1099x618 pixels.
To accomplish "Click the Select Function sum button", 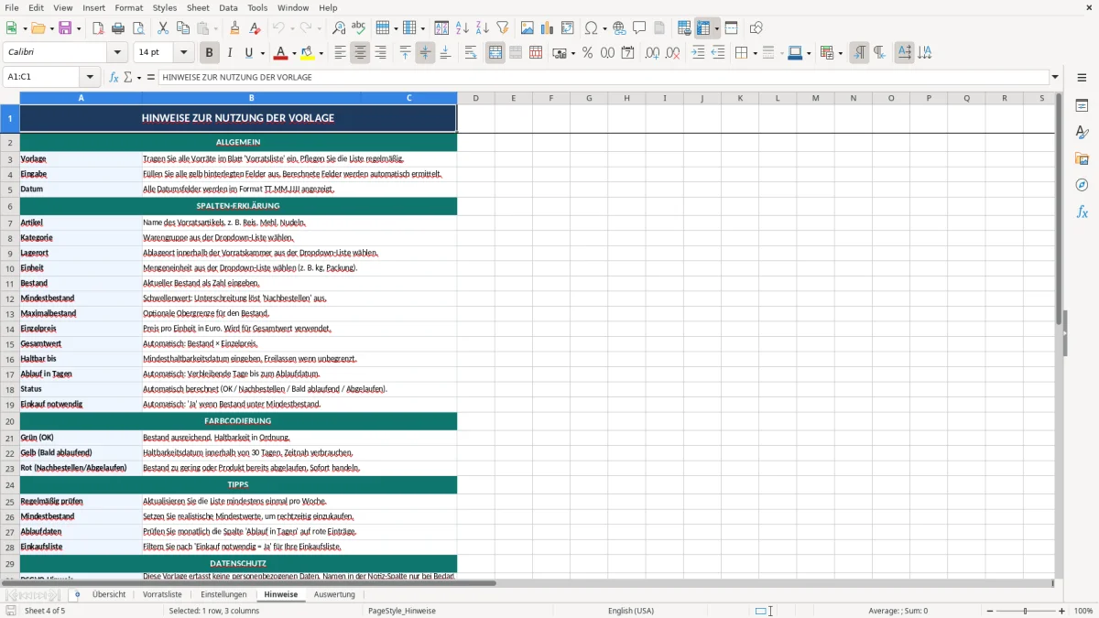I will point(127,77).
